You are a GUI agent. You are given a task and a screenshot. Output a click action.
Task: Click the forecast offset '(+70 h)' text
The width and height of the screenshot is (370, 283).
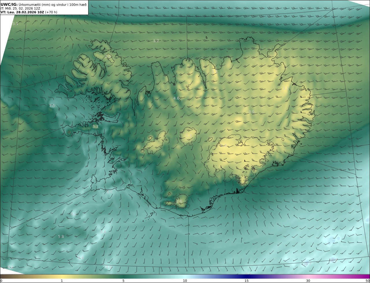coord(51,12)
